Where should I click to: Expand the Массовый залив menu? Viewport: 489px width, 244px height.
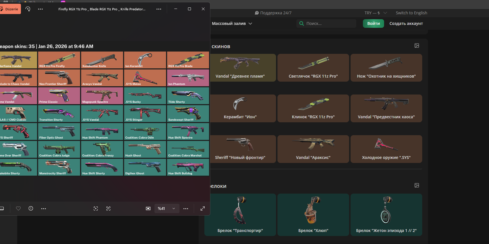pos(232,23)
